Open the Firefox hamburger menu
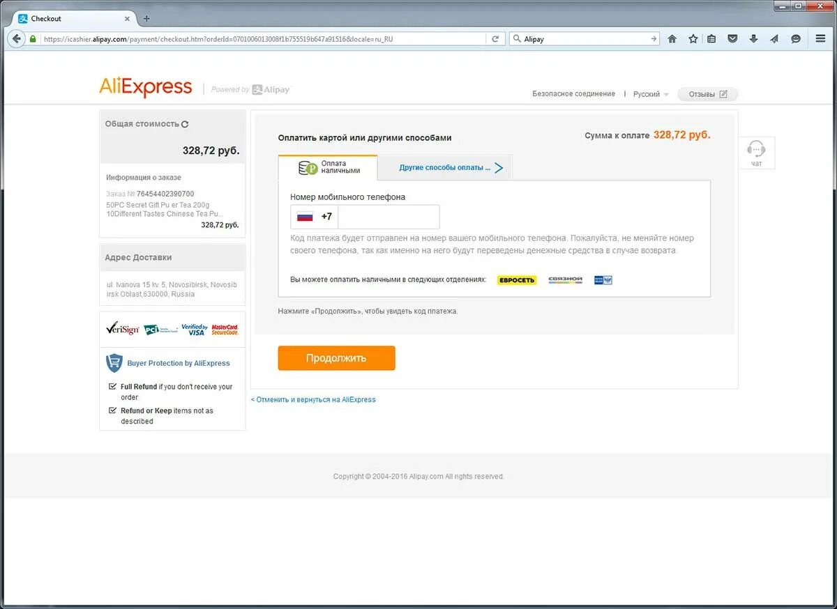The width and height of the screenshot is (837, 609). click(x=820, y=39)
